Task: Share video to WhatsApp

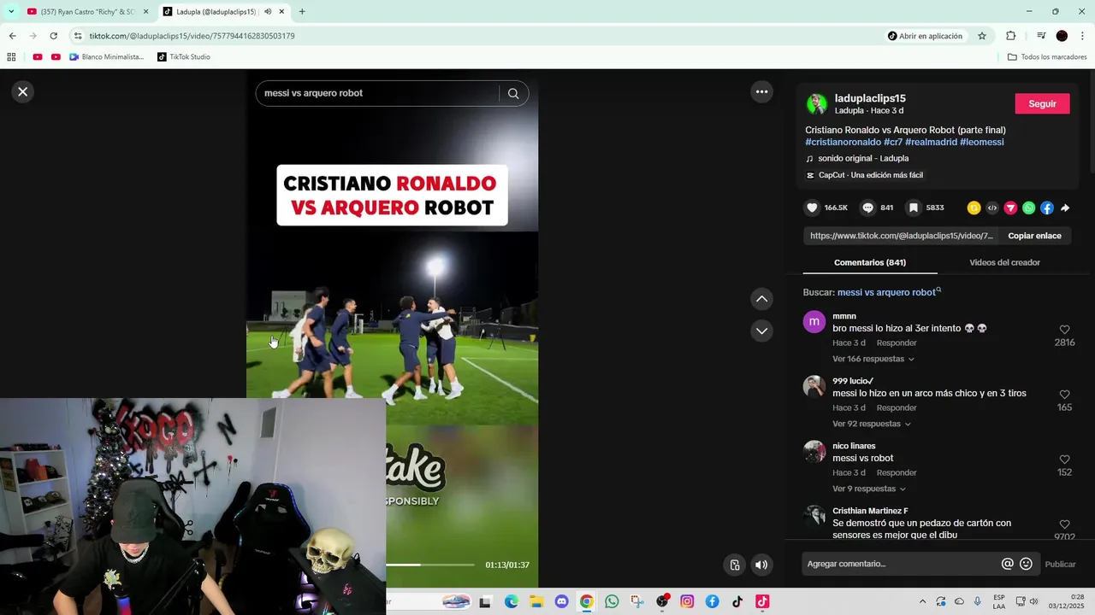Action: [1028, 208]
